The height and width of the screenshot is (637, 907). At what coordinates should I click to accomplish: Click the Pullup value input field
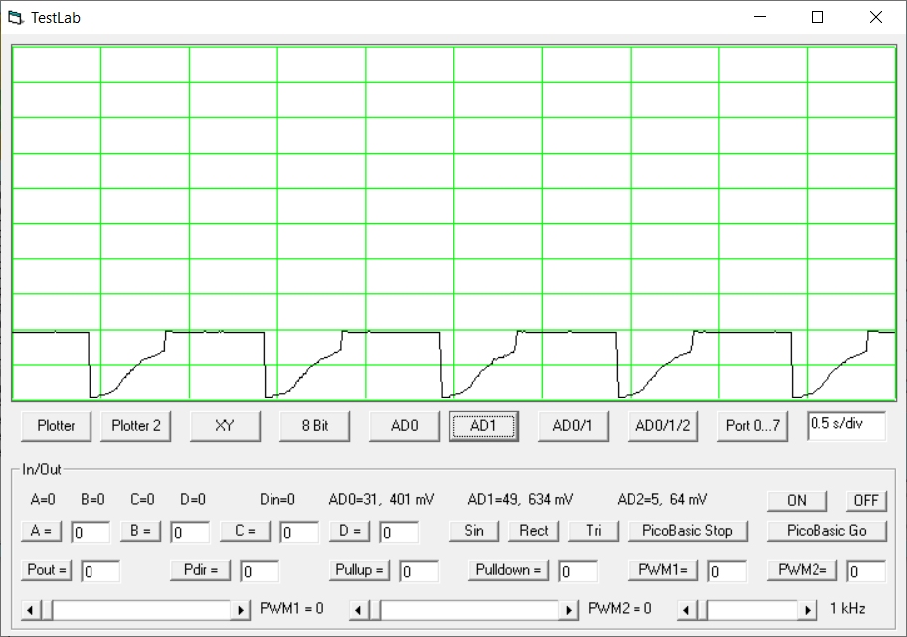click(x=419, y=571)
